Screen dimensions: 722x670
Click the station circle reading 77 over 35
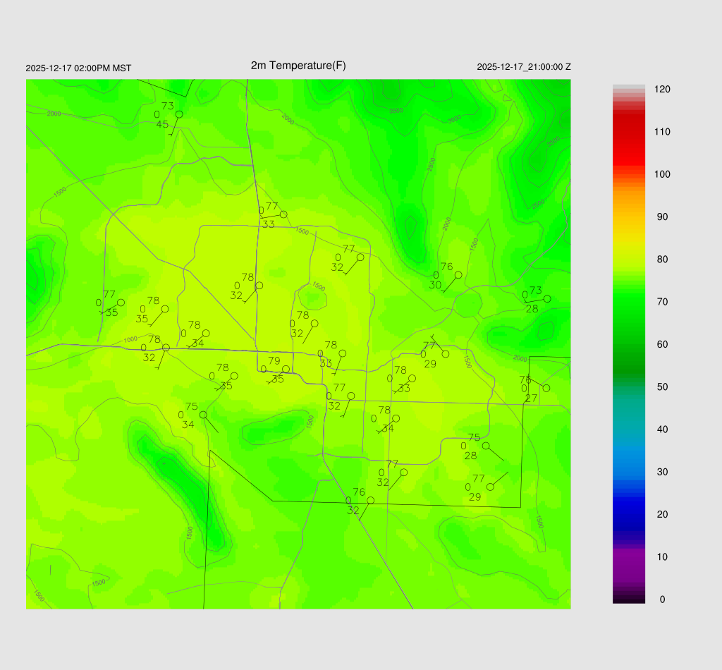(121, 303)
